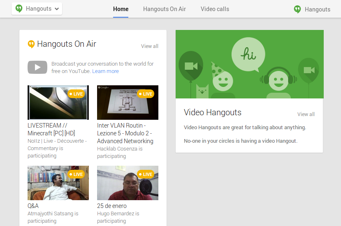
Task: Click the LIVE badge on Q&A broadcast
Action: 76,174
